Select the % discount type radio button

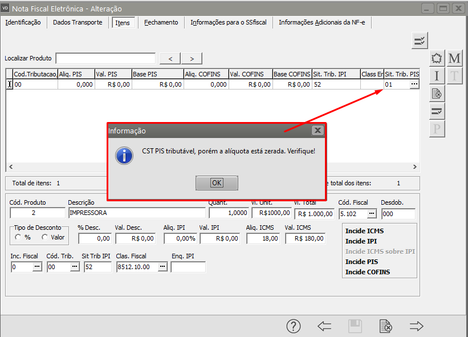pyautogui.click(x=19, y=237)
